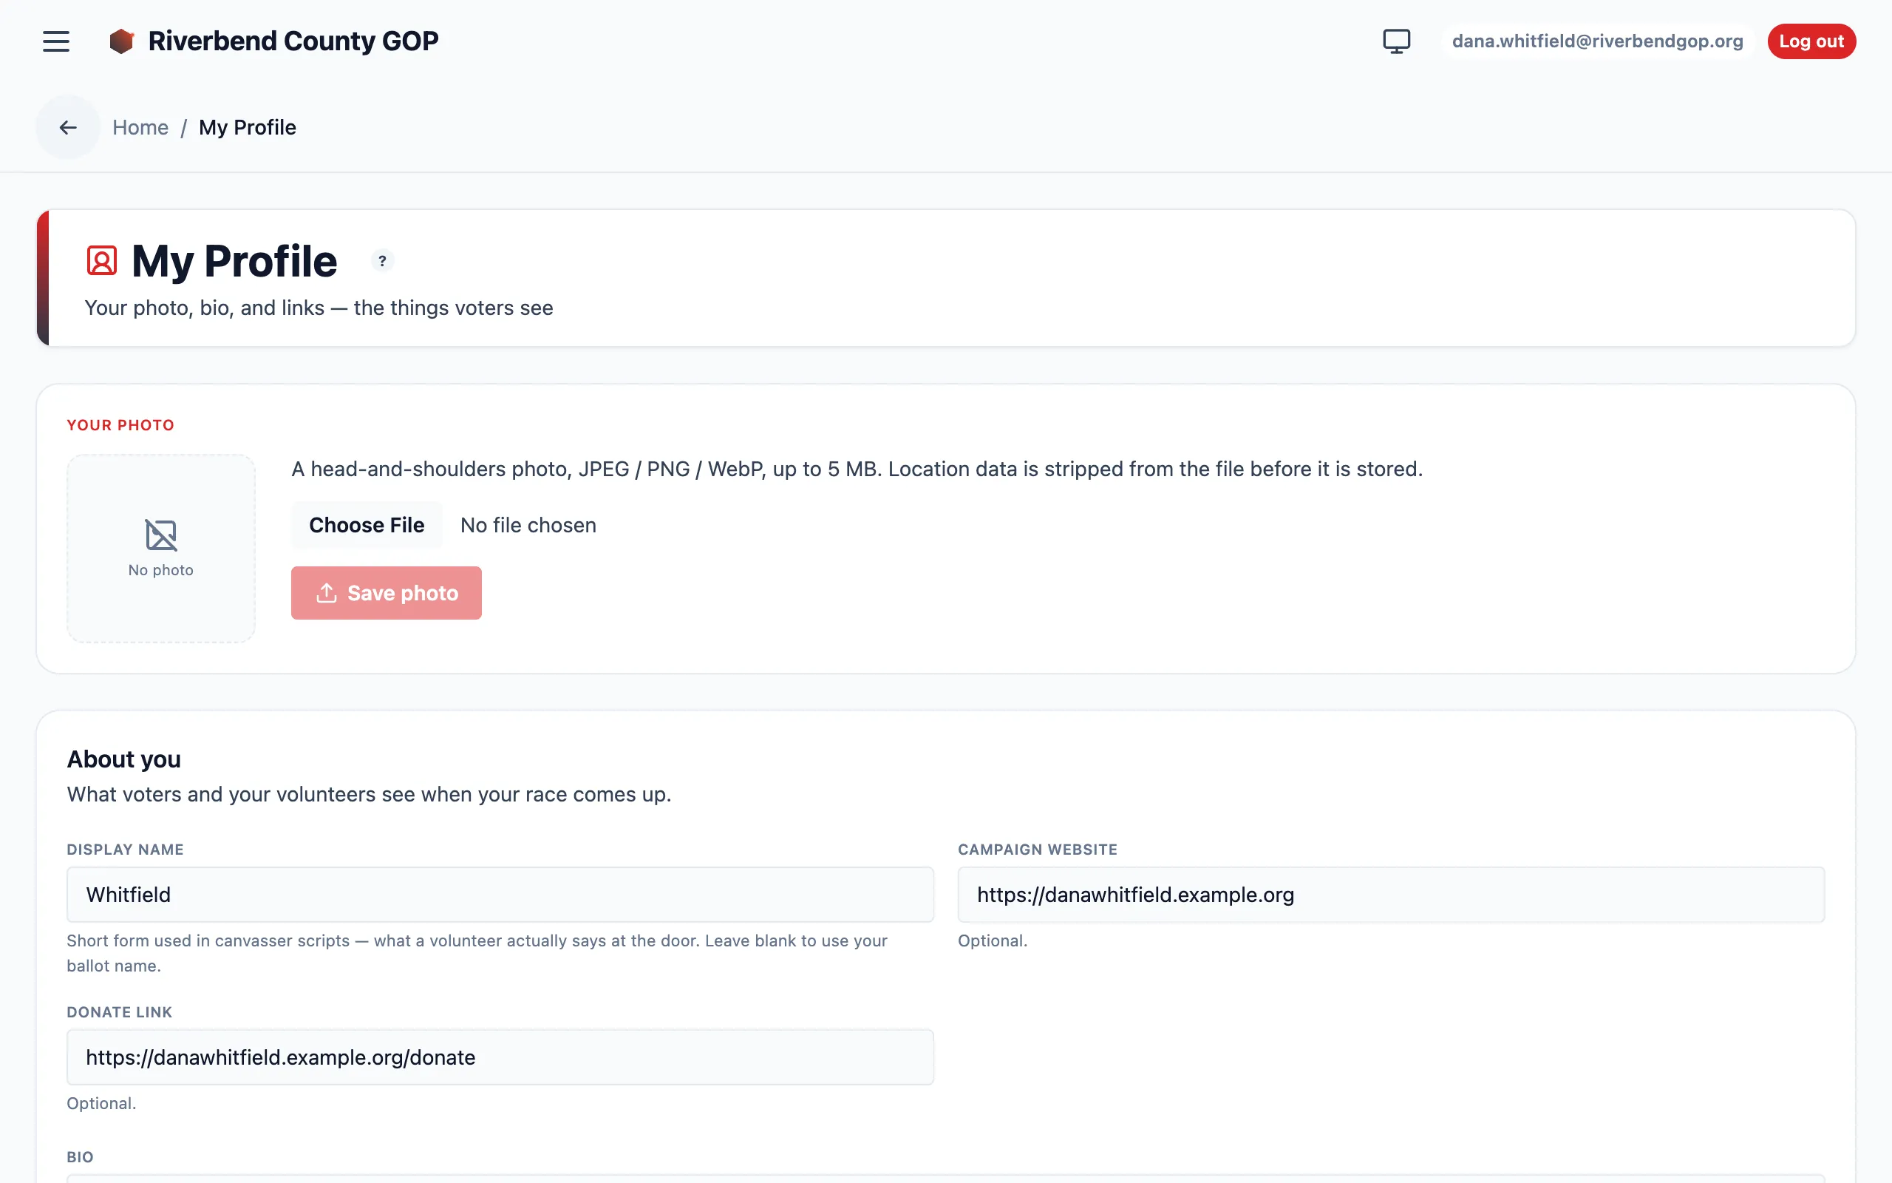Edit the Campaign Website field
This screenshot has width=1892, height=1183.
click(x=1391, y=895)
